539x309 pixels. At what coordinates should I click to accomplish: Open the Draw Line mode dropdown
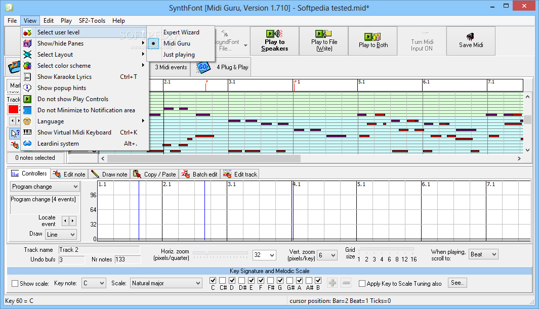tap(61, 235)
